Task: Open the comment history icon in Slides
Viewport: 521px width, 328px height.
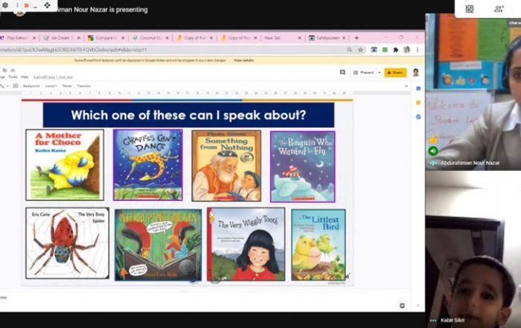Action: click(342, 72)
